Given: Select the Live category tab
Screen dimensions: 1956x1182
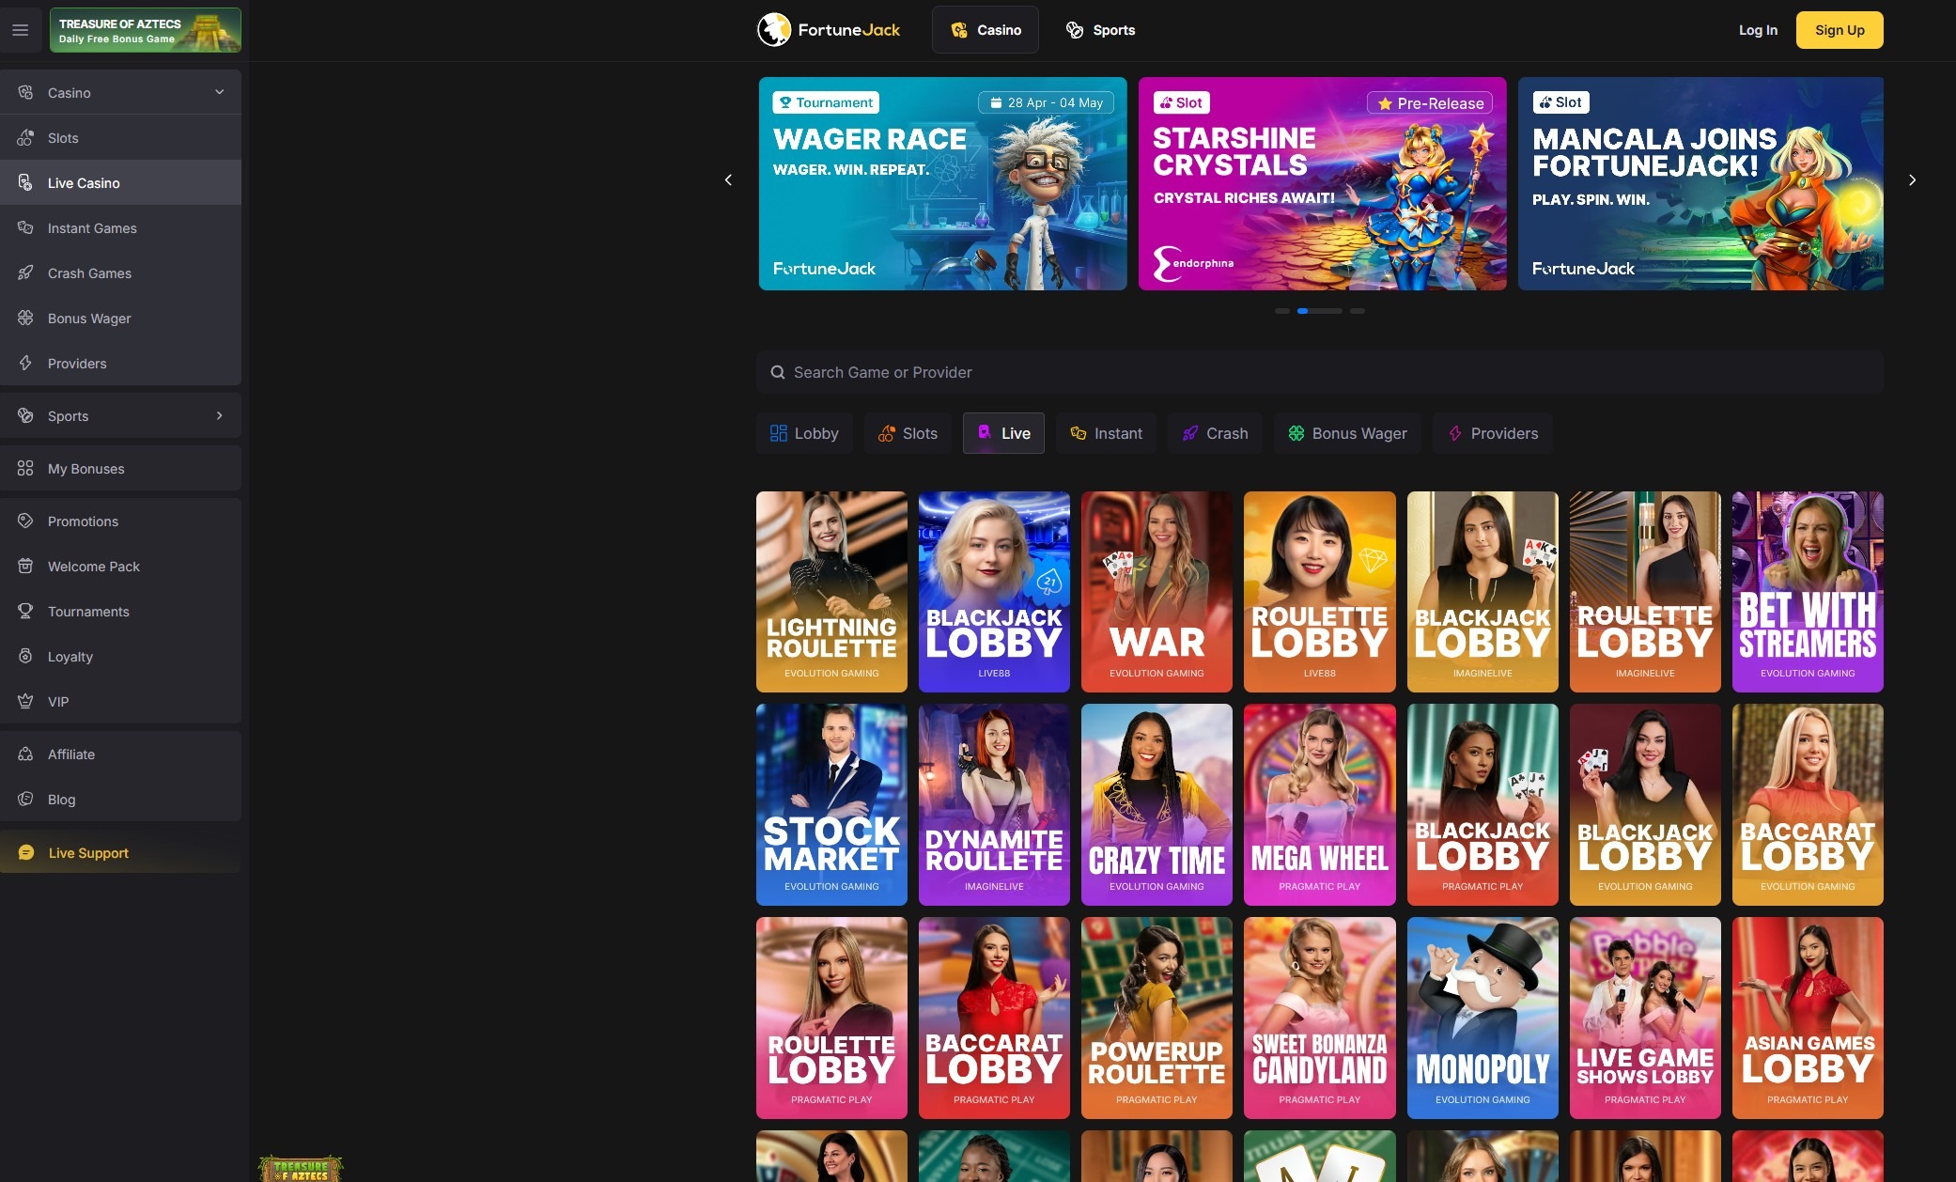Looking at the screenshot, I should [x=1003, y=433].
